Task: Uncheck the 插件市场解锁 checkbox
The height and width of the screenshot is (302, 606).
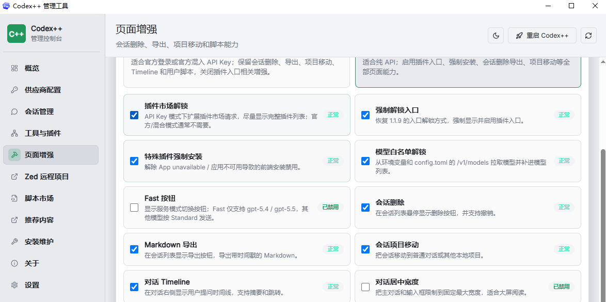Action: 134,115
